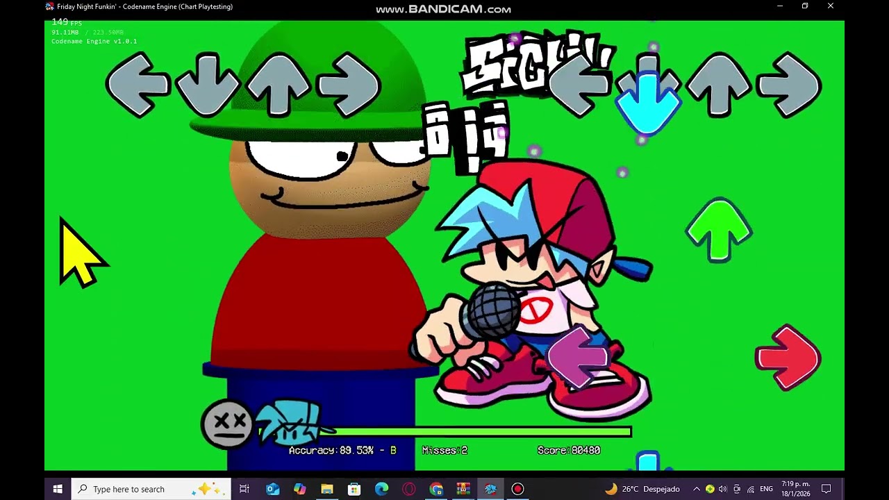Minimize the Friday Night Funkin' window
Image resolution: width=889 pixels, height=500 pixels.
coord(780,6)
